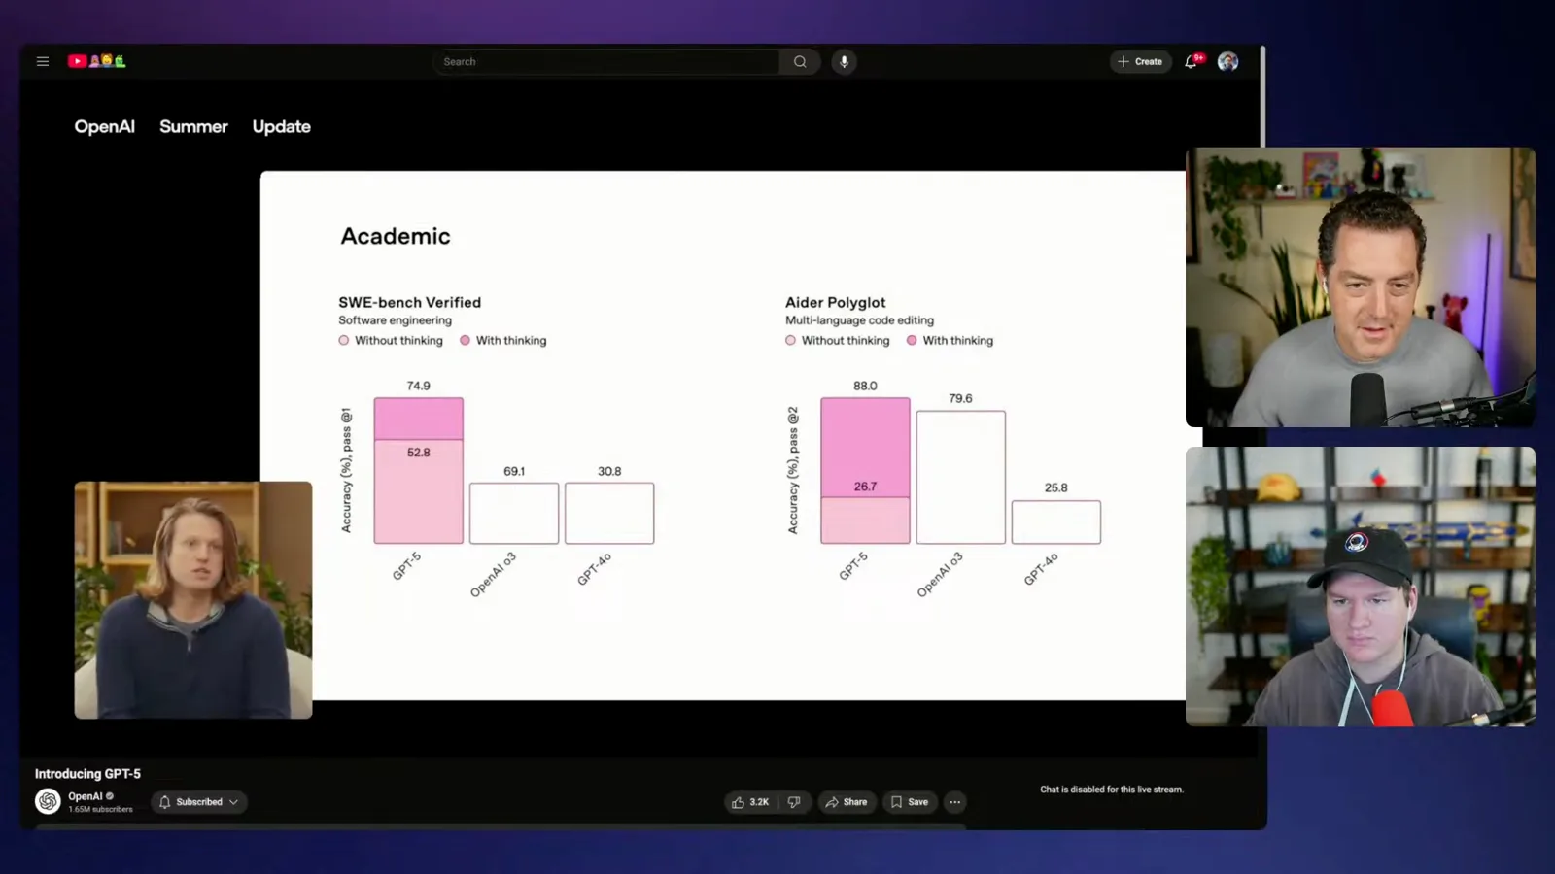The image size is (1555, 874).
Task: Save the video to playlist
Action: pos(910,802)
